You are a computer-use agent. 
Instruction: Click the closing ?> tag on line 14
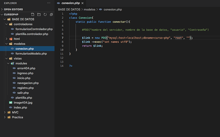click(71, 66)
